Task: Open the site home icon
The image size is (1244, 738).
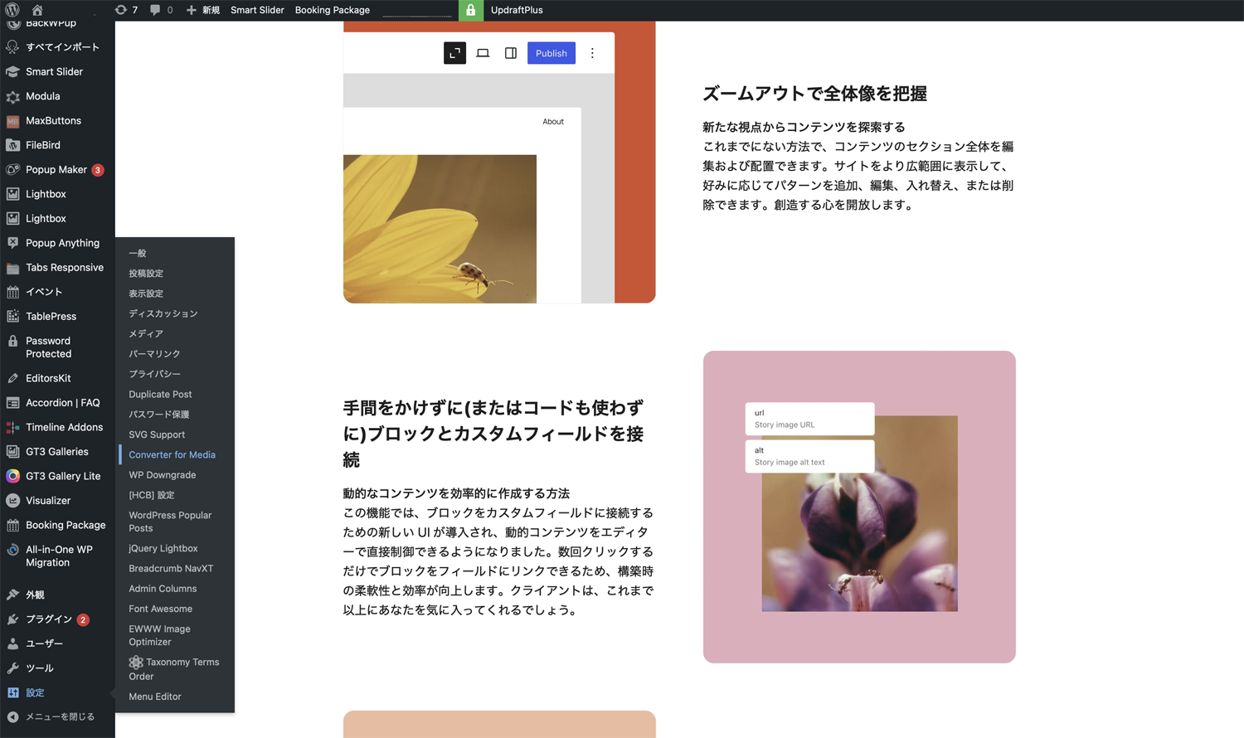Action: [37, 10]
